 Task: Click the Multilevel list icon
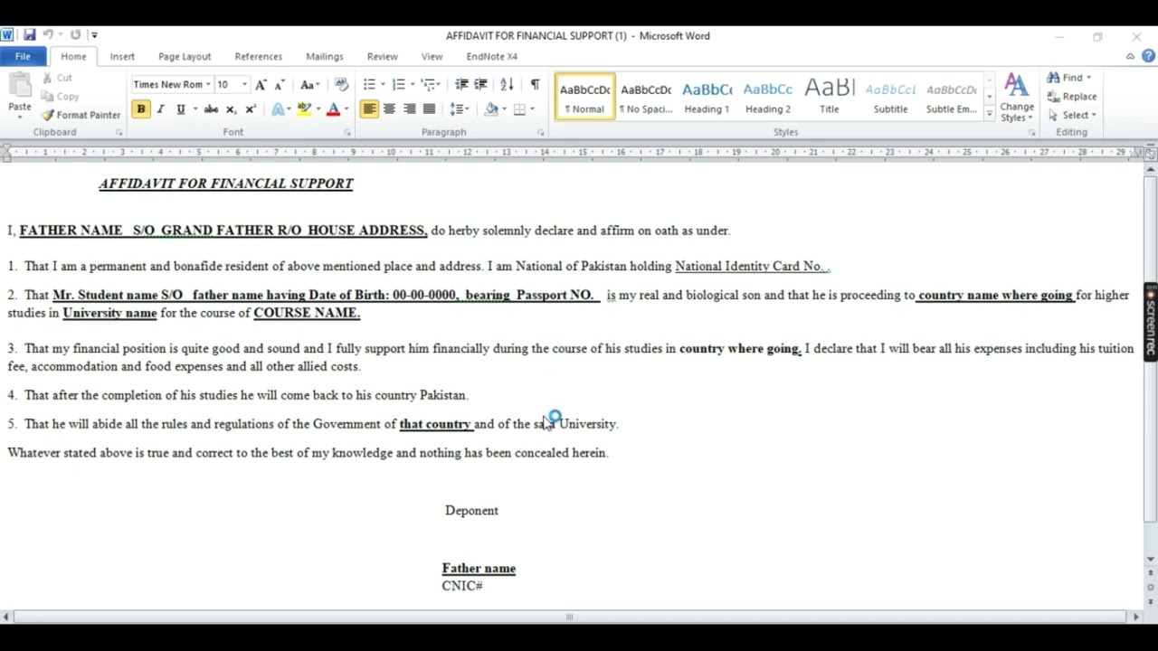point(428,85)
